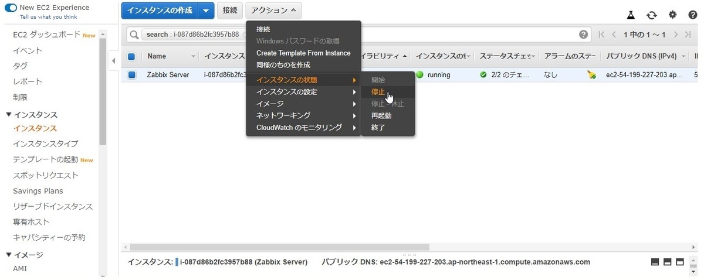The image size is (704, 280).
Task: Collapse the イメージ section in sidebar
Action: coord(8,255)
